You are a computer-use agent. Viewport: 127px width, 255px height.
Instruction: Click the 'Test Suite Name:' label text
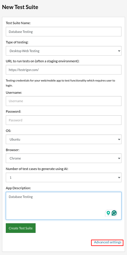18,23
